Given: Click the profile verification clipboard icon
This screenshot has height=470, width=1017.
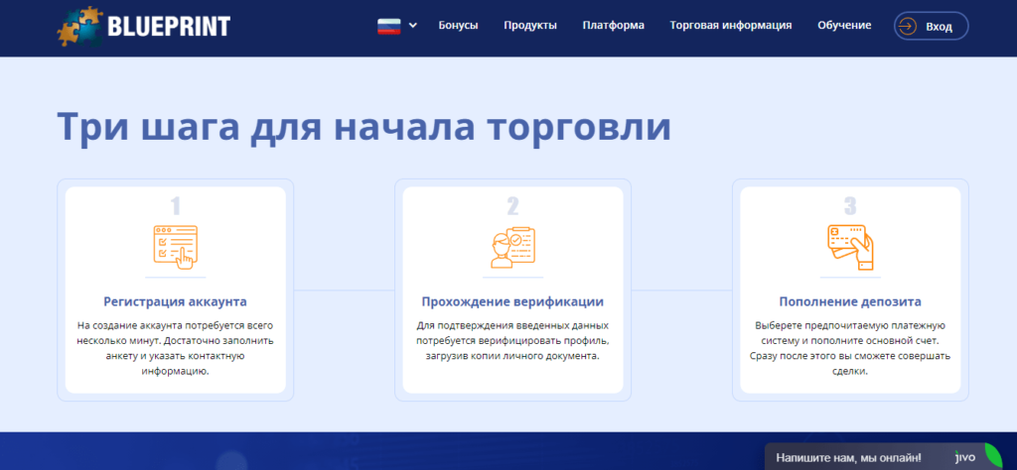Looking at the screenshot, I should [512, 247].
